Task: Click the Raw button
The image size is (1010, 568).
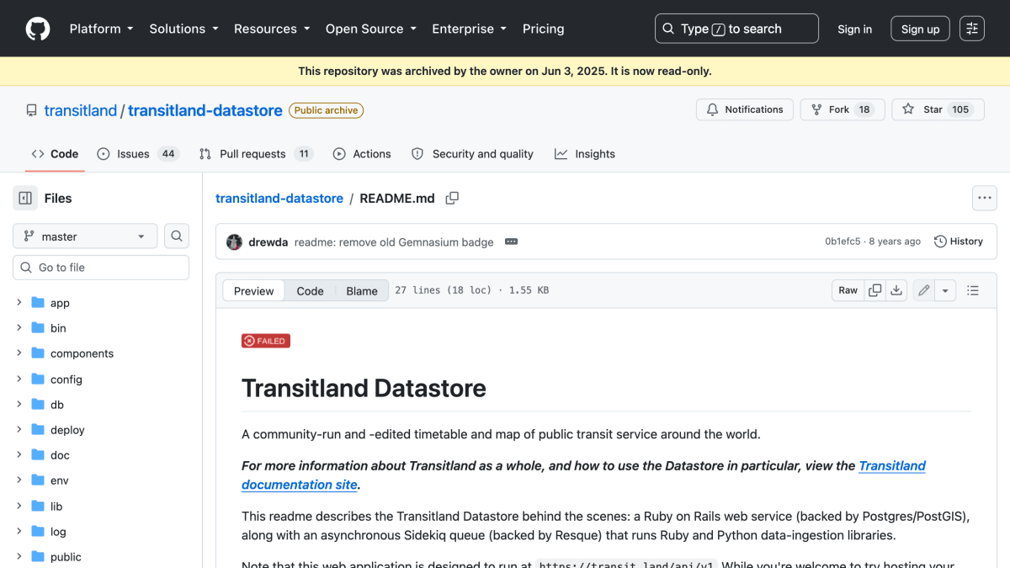Action: pyautogui.click(x=848, y=290)
